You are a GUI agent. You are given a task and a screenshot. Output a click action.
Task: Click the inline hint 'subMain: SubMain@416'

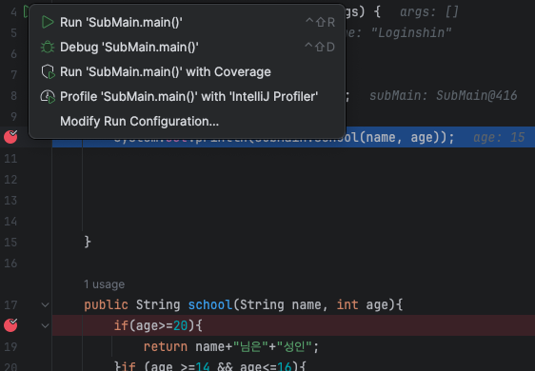[x=444, y=95]
